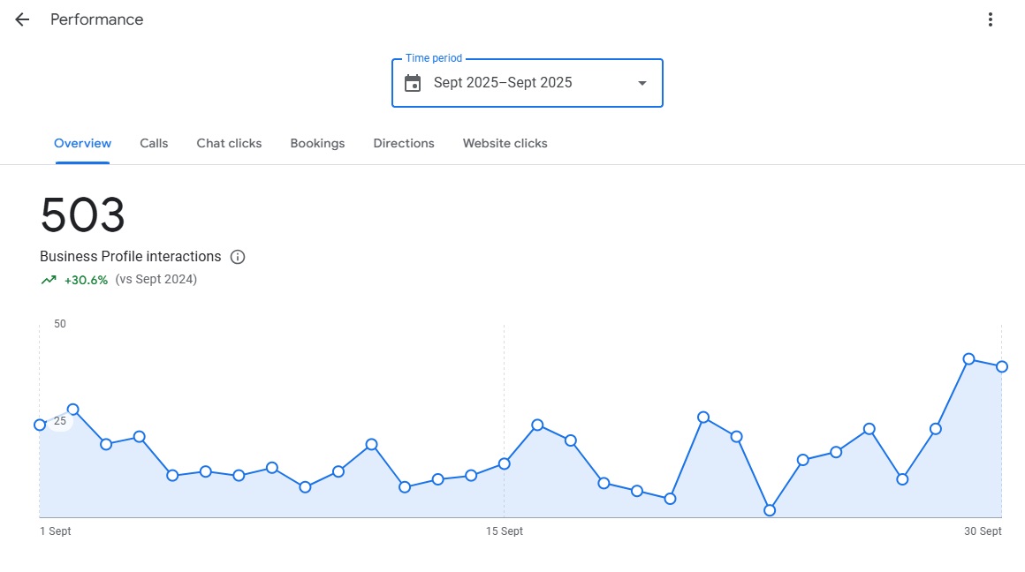Click the first data point on 1 Sept
The height and width of the screenshot is (572, 1025).
click(40, 425)
